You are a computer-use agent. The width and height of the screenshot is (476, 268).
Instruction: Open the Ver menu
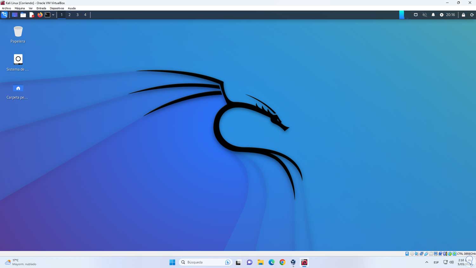coord(30,8)
